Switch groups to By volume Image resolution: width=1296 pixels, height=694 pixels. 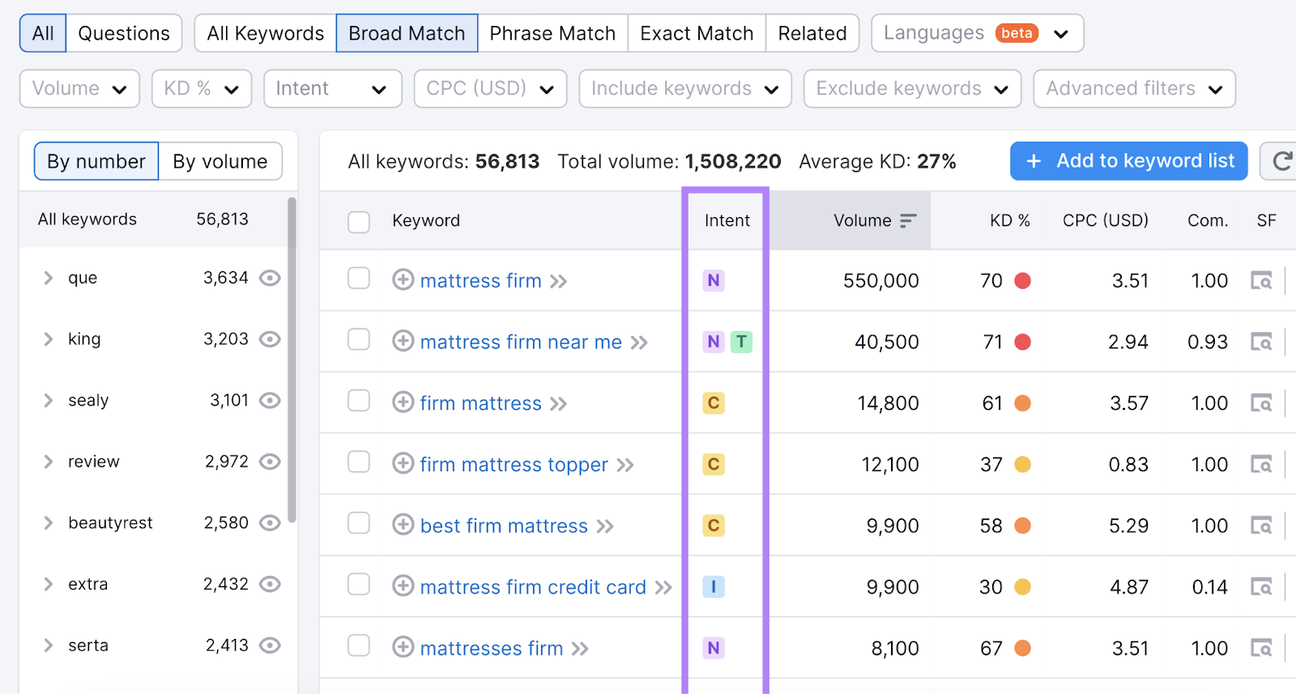click(220, 161)
